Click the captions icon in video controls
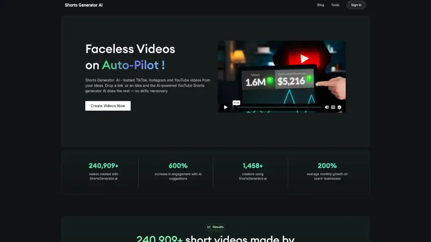Image resolution: width=431 pixels, height=242 pixels. click(333, 107)
